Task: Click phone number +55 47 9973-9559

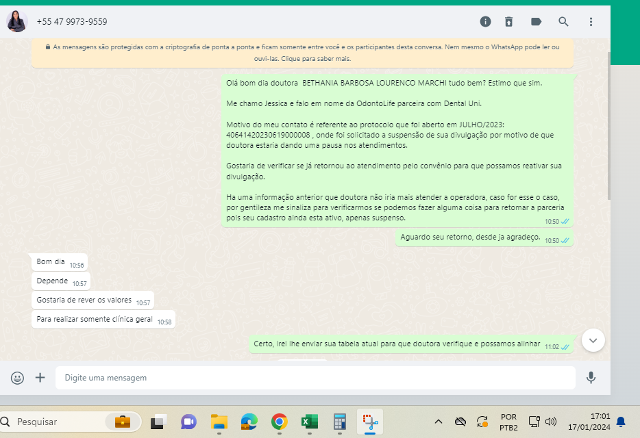Action: pyautogui.click(x=72, y=22)
